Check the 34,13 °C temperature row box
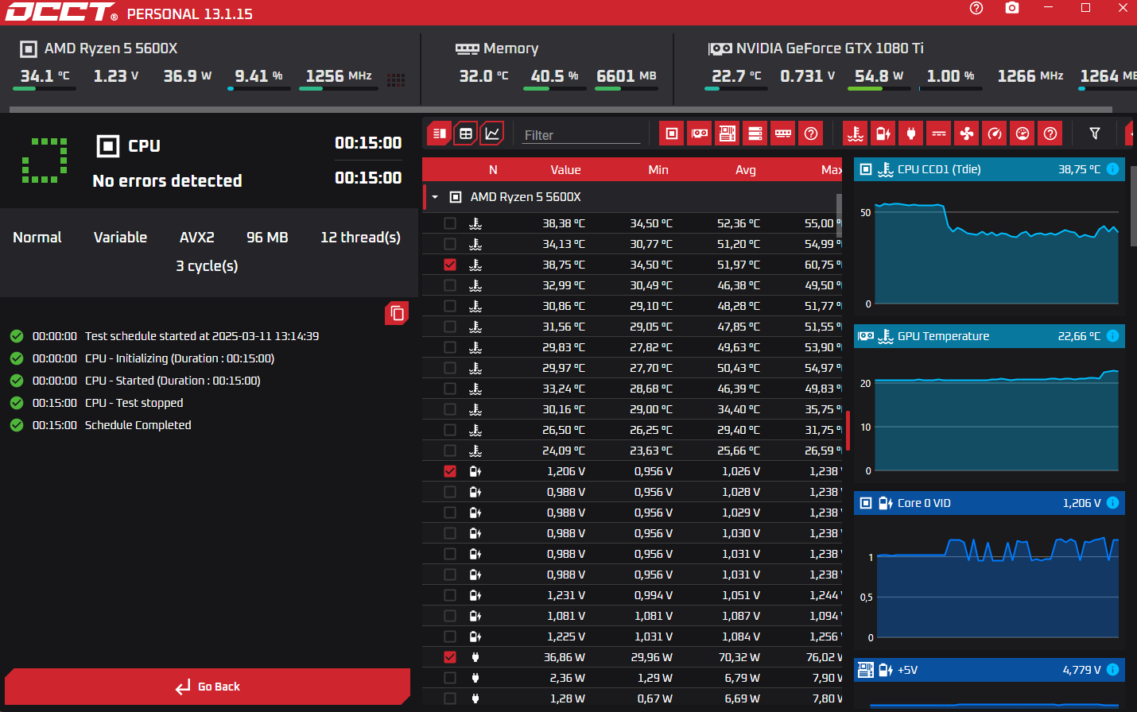Image resolution: width=1137 pixels, height=712 pixels. point(450,244)
